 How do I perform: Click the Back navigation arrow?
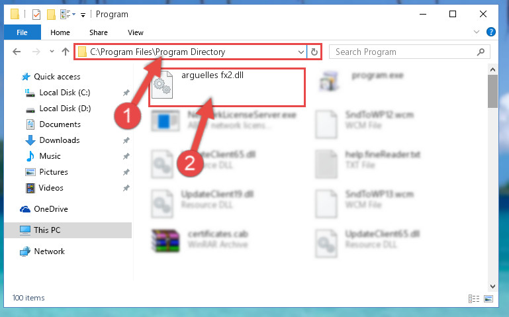click(17, 52)
